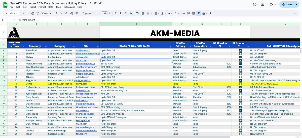302x138 pixels.
Task: Check BF Coupon box for Tonal
Action: [241, 134]
